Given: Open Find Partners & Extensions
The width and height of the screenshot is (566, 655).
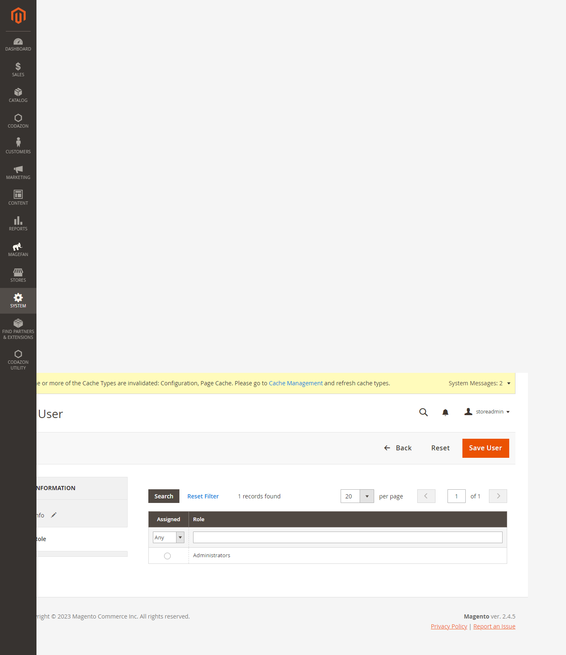Looking at the screenshot, I should [x=18, y=329].
